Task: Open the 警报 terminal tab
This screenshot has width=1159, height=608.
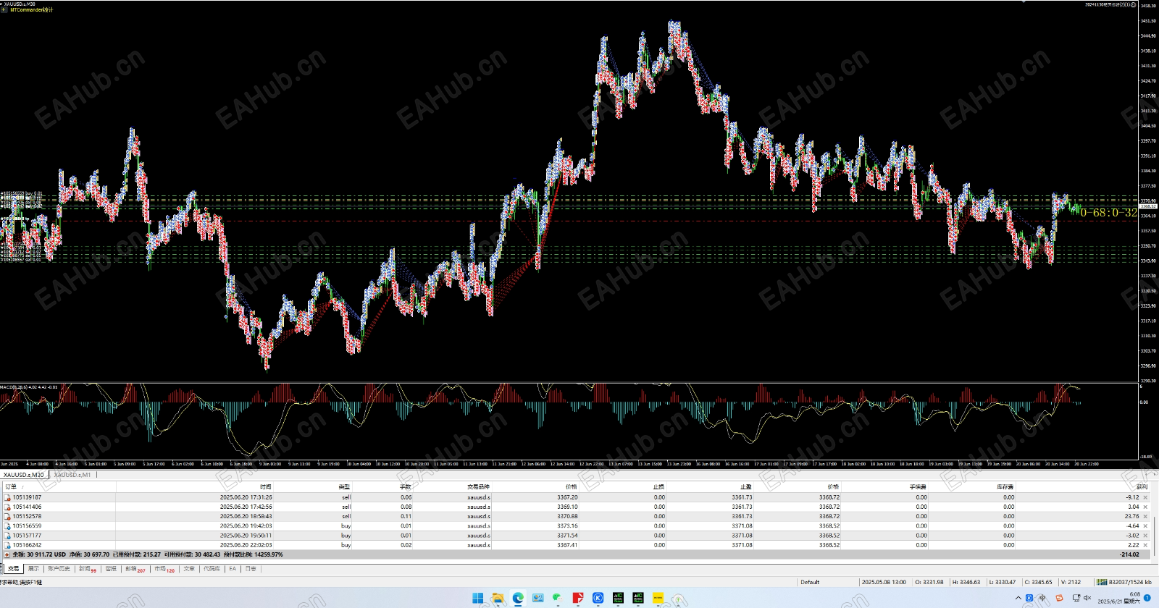Action: coord(111,569)
